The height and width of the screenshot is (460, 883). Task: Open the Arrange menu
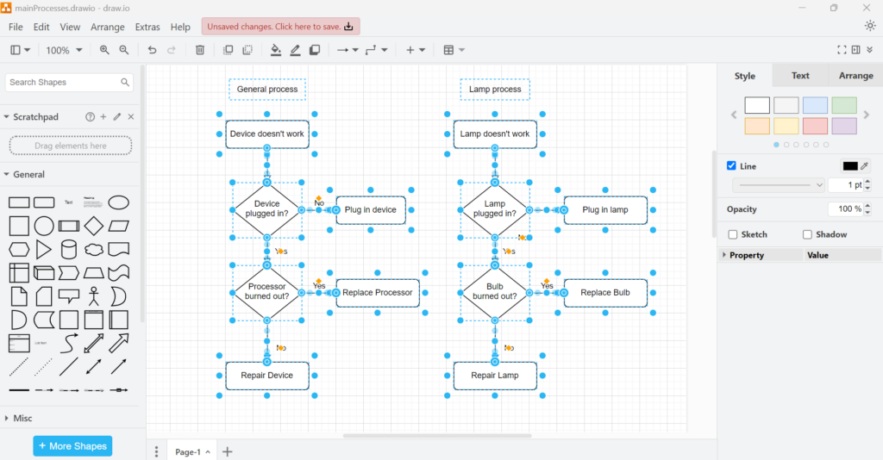[x=108, y=27]
